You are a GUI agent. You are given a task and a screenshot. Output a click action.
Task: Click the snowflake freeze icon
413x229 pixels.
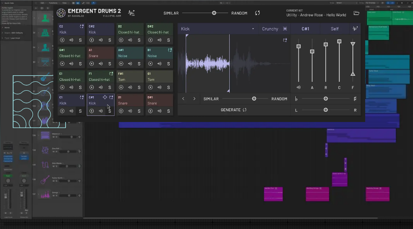click(x=285, y=29)
